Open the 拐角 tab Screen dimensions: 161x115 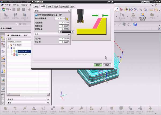[50, 6]
